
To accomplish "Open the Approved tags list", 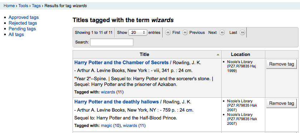I will (x=24, y=17).
